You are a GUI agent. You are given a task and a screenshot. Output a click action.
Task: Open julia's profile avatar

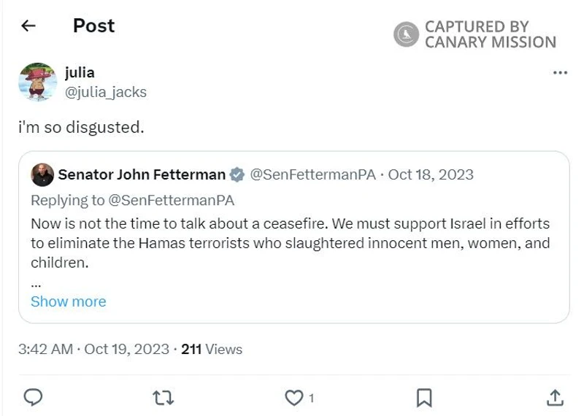[37, 82]
